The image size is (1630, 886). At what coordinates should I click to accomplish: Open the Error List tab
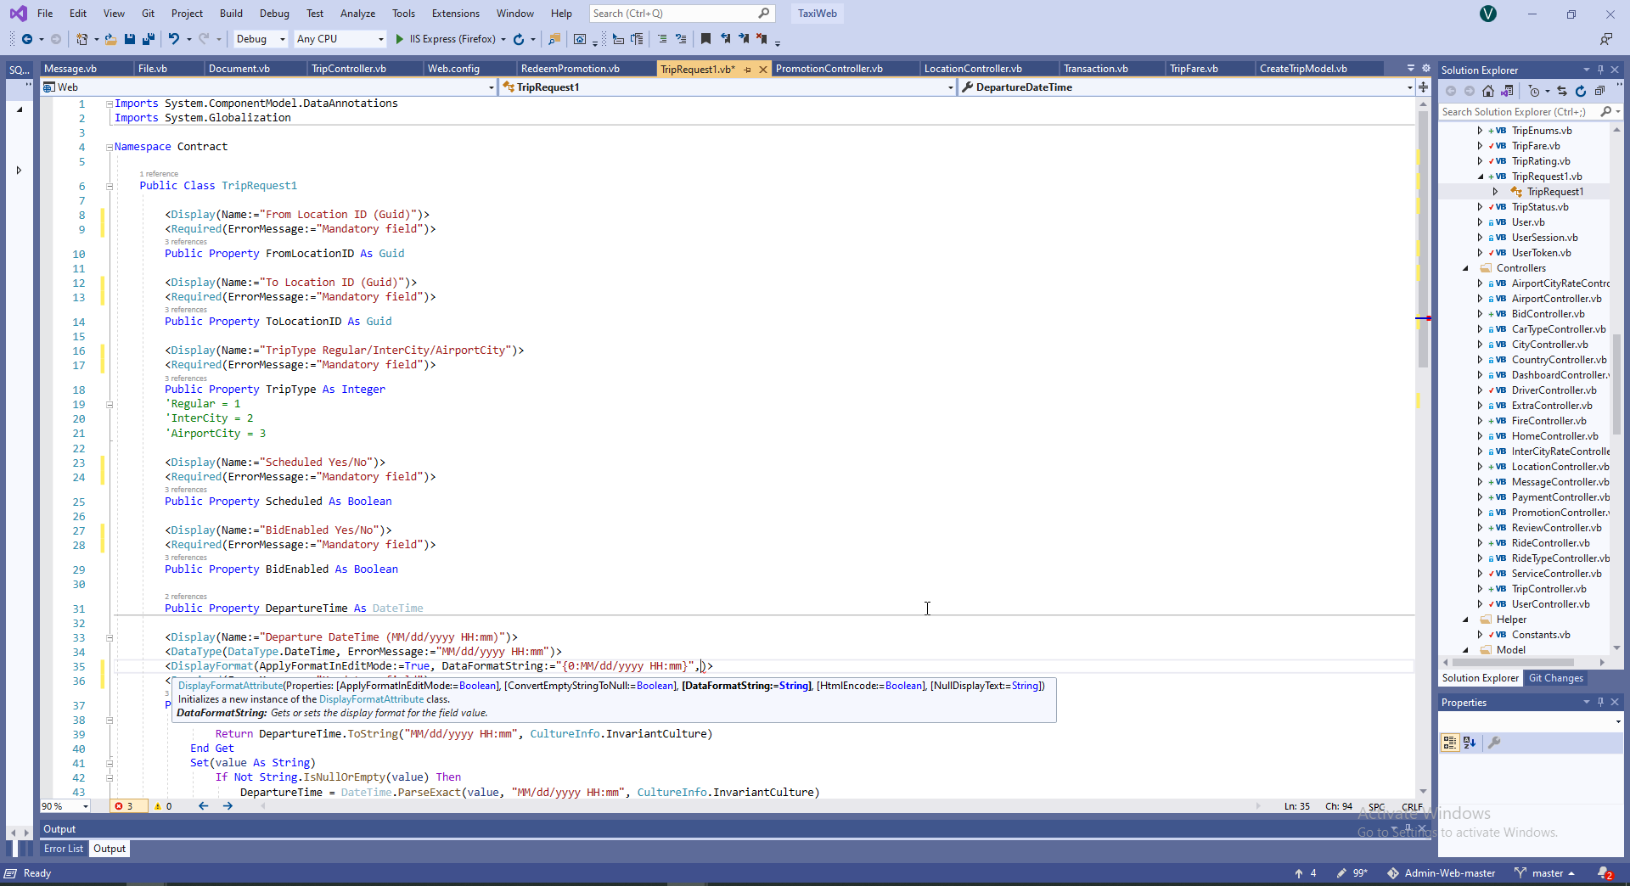[x=64, y=849]
